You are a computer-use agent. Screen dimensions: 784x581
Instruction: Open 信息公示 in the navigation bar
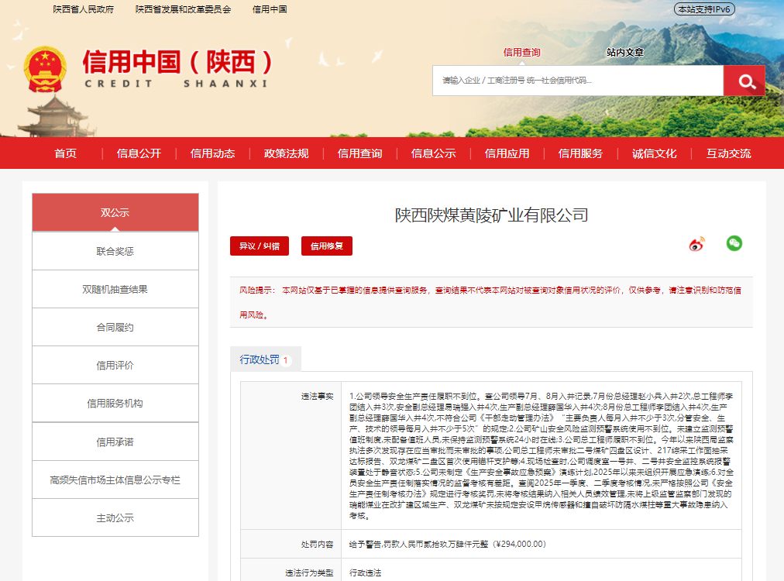click(433, 153)
